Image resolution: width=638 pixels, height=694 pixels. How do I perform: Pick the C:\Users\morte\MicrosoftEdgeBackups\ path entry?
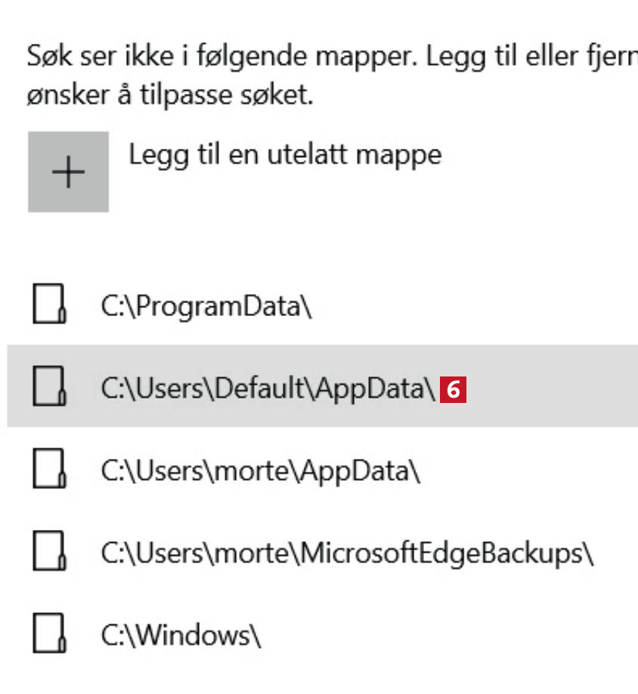(x=348, y=554)
